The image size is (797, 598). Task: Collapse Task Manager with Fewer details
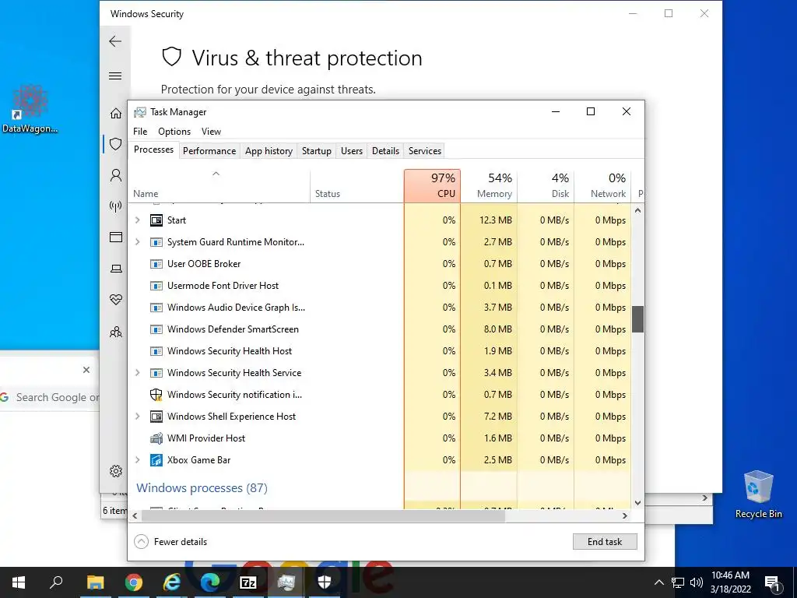click(x=170, y=542)
